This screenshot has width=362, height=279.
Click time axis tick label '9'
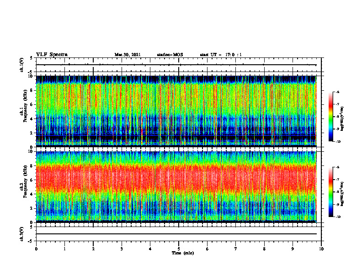(x=293, y=249)
